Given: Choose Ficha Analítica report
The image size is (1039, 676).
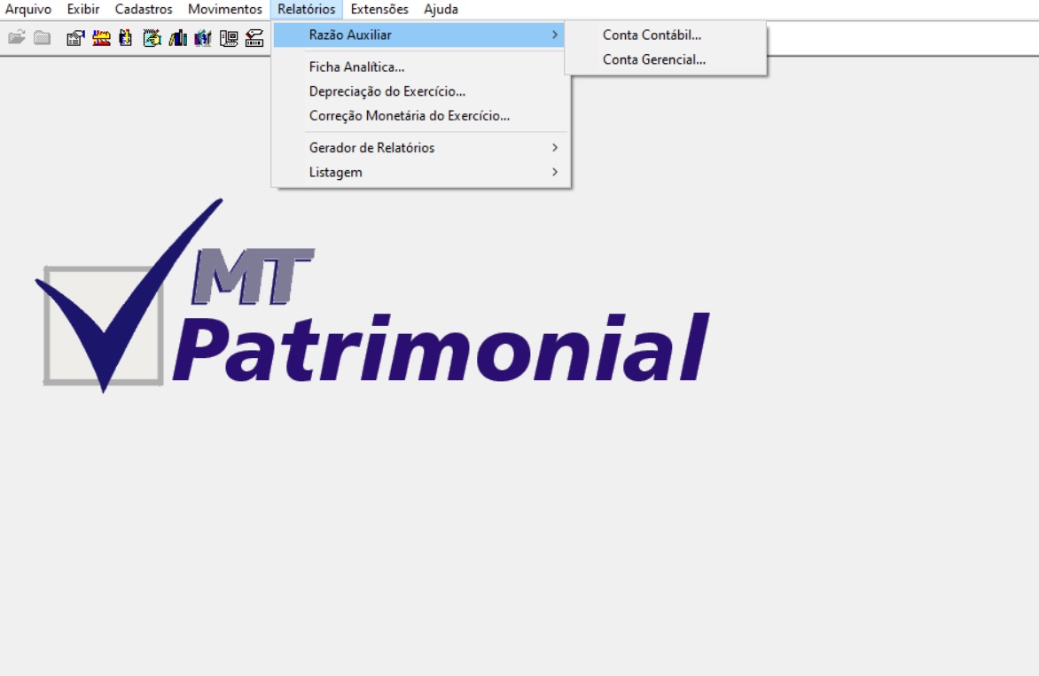Looking at the screenshot, I should point(418,66).
